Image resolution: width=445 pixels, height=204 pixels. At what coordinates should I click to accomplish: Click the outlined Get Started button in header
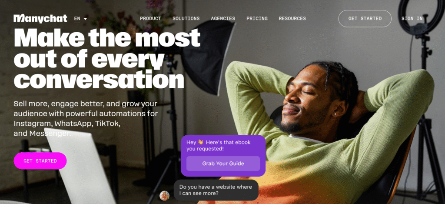tap(365, 18)
